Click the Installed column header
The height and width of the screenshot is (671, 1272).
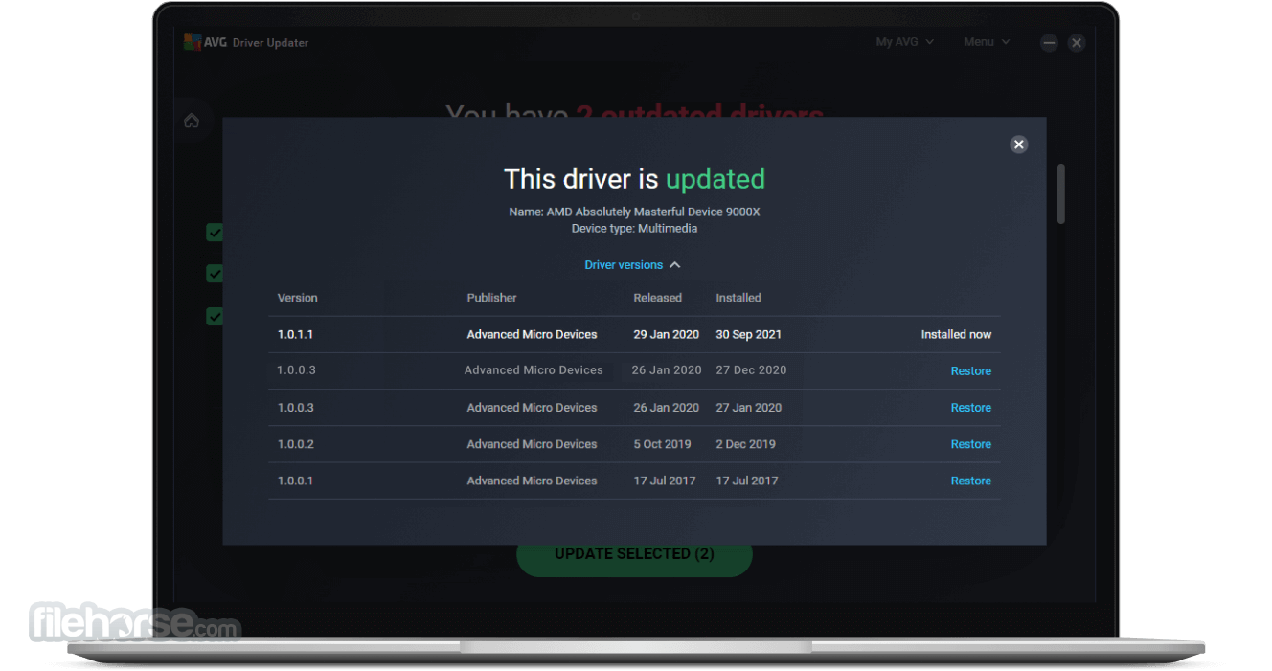tap(738, 298)
